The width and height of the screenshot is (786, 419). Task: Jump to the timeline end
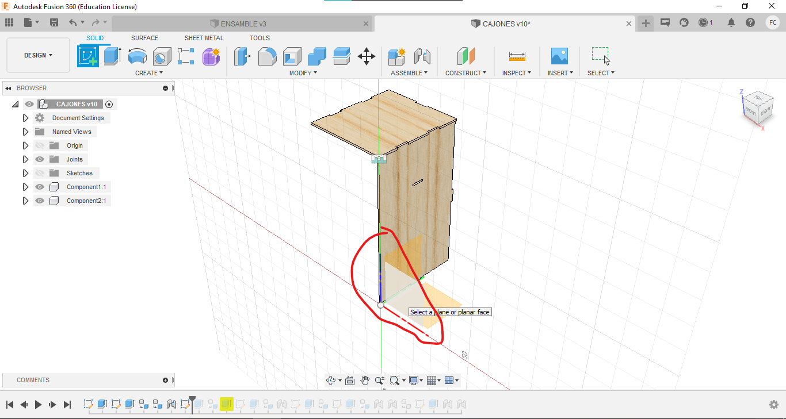click(x=67, y=405)
